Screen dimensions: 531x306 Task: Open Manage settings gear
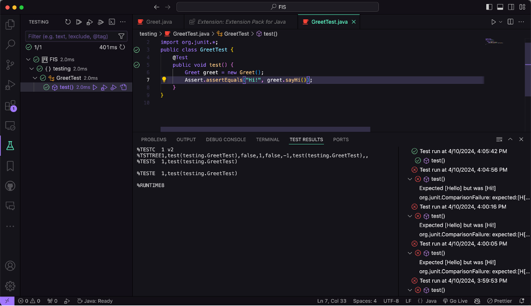tap(10, 286)
